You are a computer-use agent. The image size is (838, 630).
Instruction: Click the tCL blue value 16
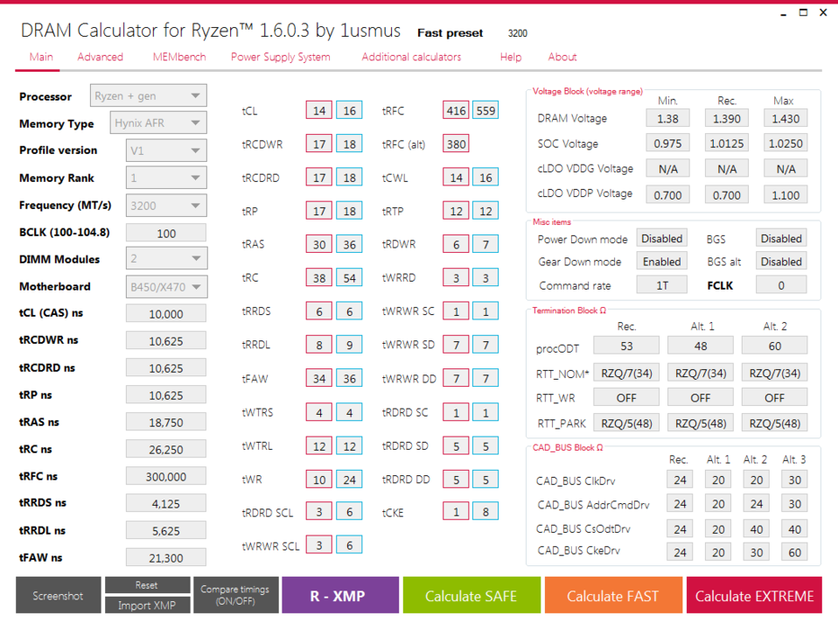click(350, 110)
